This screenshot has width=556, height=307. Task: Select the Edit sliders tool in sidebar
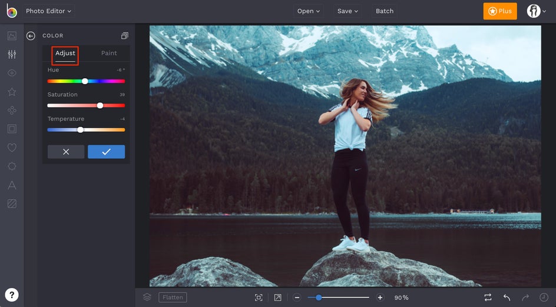tap(12, 54)
